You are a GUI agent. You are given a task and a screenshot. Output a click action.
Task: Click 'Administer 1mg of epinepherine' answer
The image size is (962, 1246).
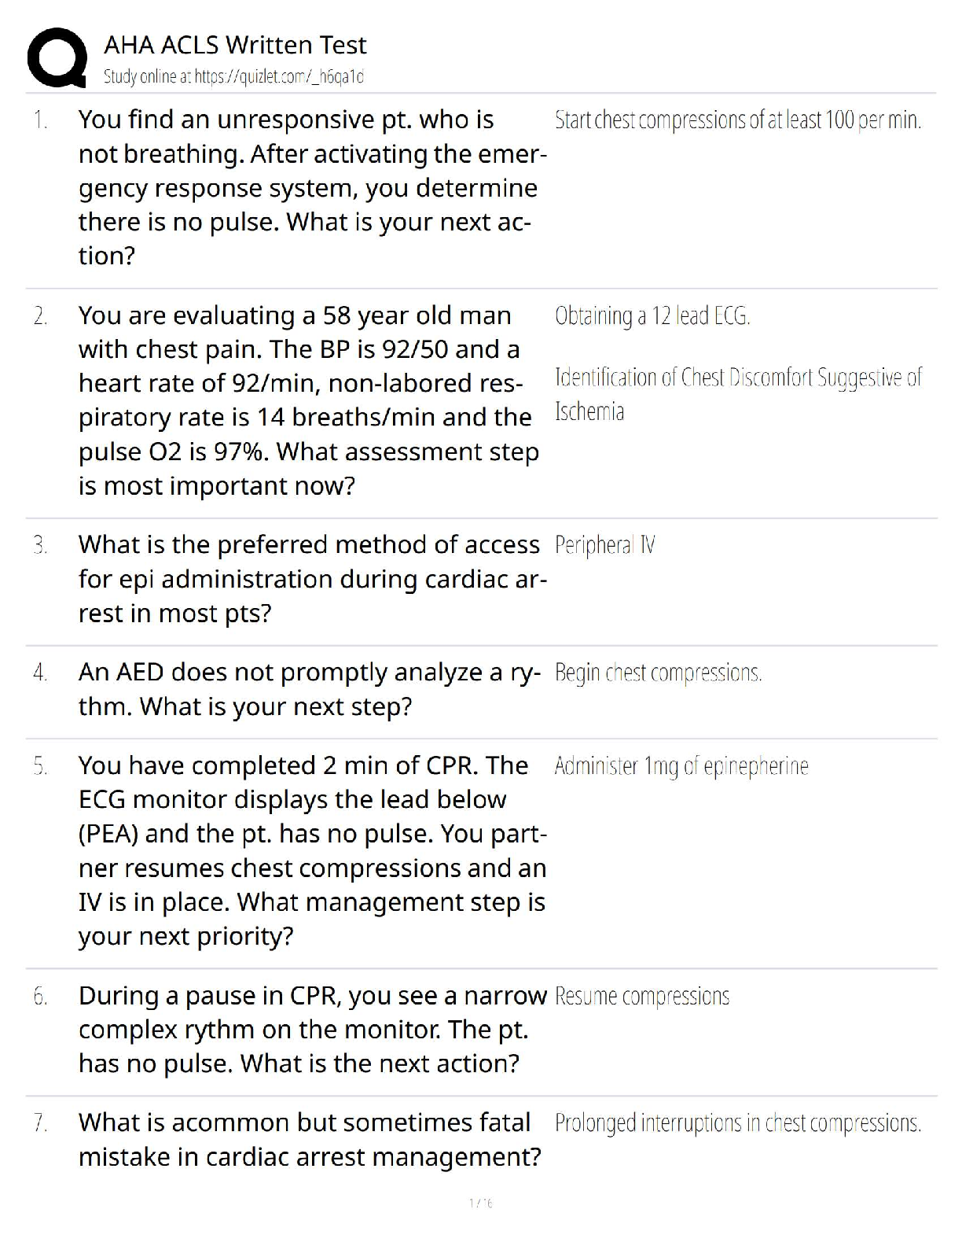tap(681, 766)
